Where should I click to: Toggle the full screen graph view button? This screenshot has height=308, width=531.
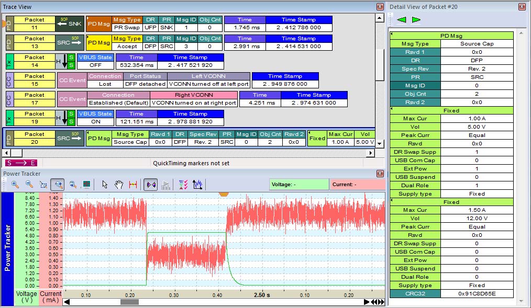click(86, 185)
